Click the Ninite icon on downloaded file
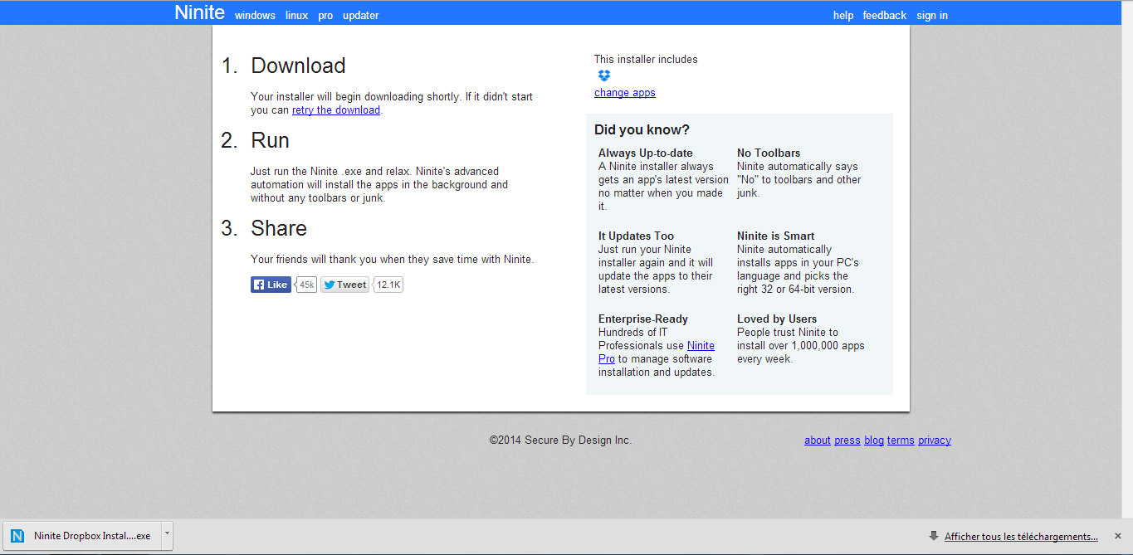Image resolution: width=1133 pixels, height=555 pixels. pos(17,536)
